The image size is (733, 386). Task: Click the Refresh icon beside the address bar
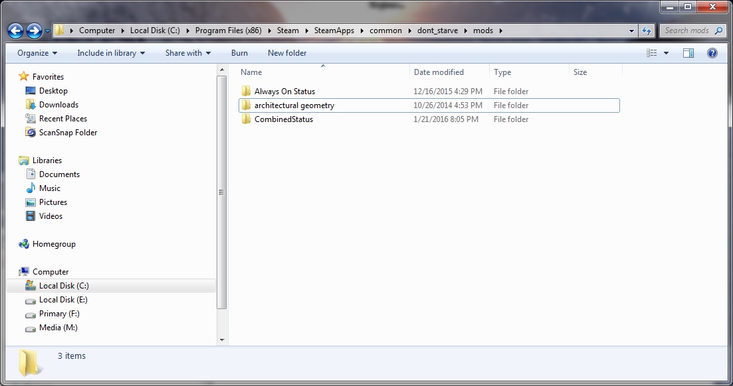click(x=647, y=31)
